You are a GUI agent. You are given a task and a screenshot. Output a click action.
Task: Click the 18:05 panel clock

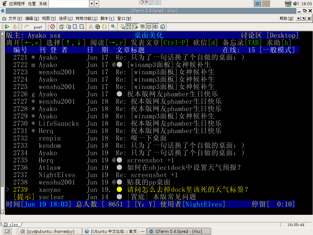[x=306, y=4]
